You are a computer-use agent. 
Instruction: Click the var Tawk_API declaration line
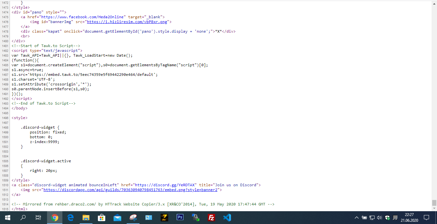point(72,55)
